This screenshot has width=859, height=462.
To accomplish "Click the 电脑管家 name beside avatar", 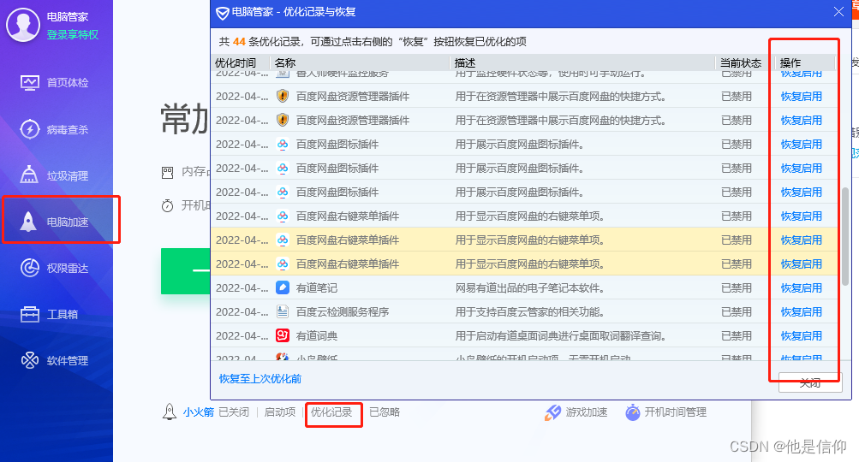I will coord(68,17).
